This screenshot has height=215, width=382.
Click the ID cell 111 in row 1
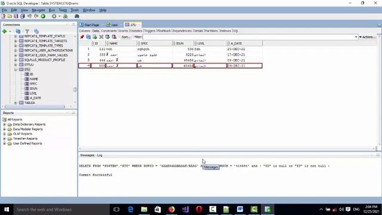98,49
